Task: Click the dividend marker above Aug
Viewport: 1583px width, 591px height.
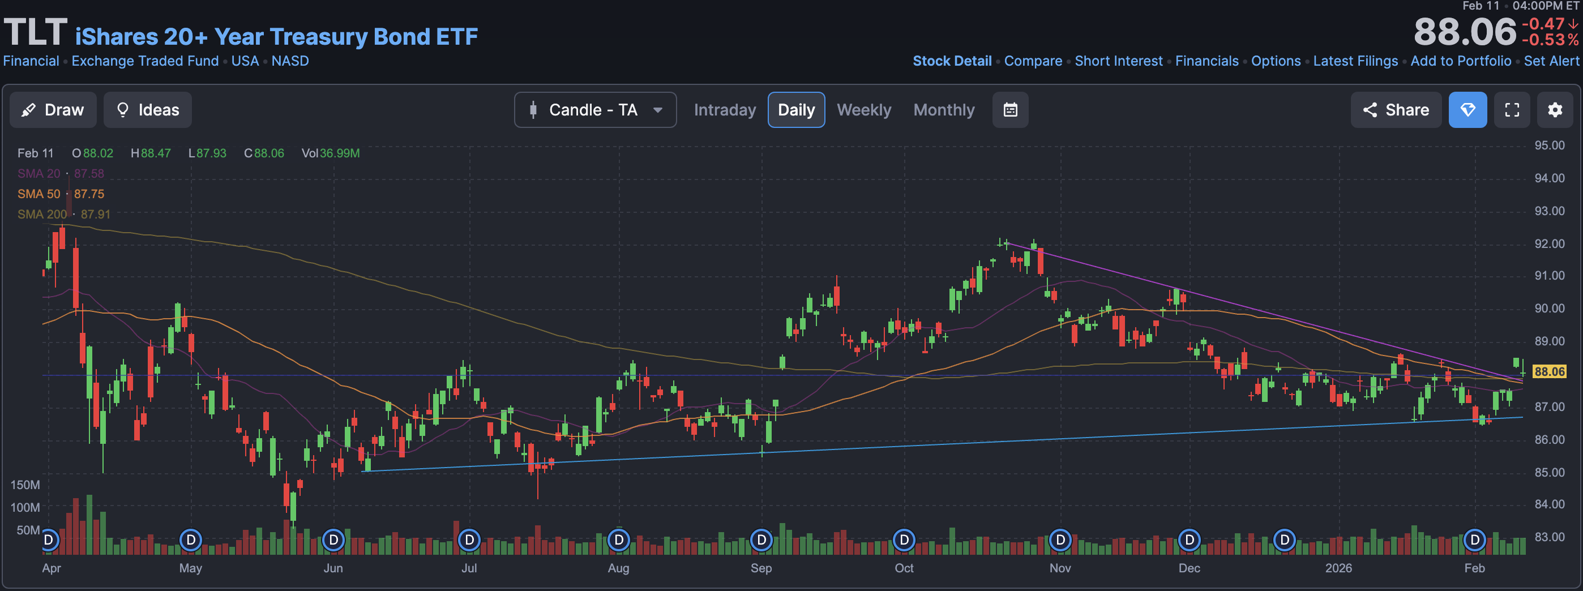Action: (619, 540)
